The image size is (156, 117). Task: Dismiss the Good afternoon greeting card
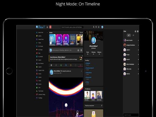click(82, 56)
